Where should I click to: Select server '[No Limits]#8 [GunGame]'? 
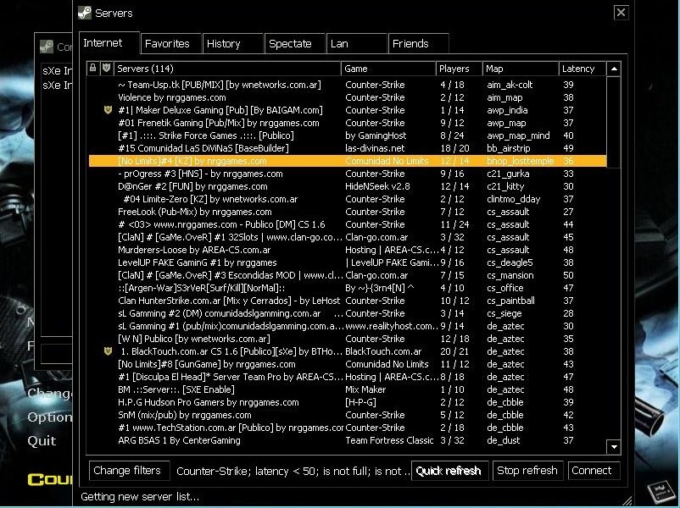[348, 364]
